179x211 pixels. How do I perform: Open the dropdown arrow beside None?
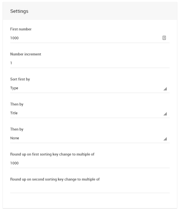[165, 139]
